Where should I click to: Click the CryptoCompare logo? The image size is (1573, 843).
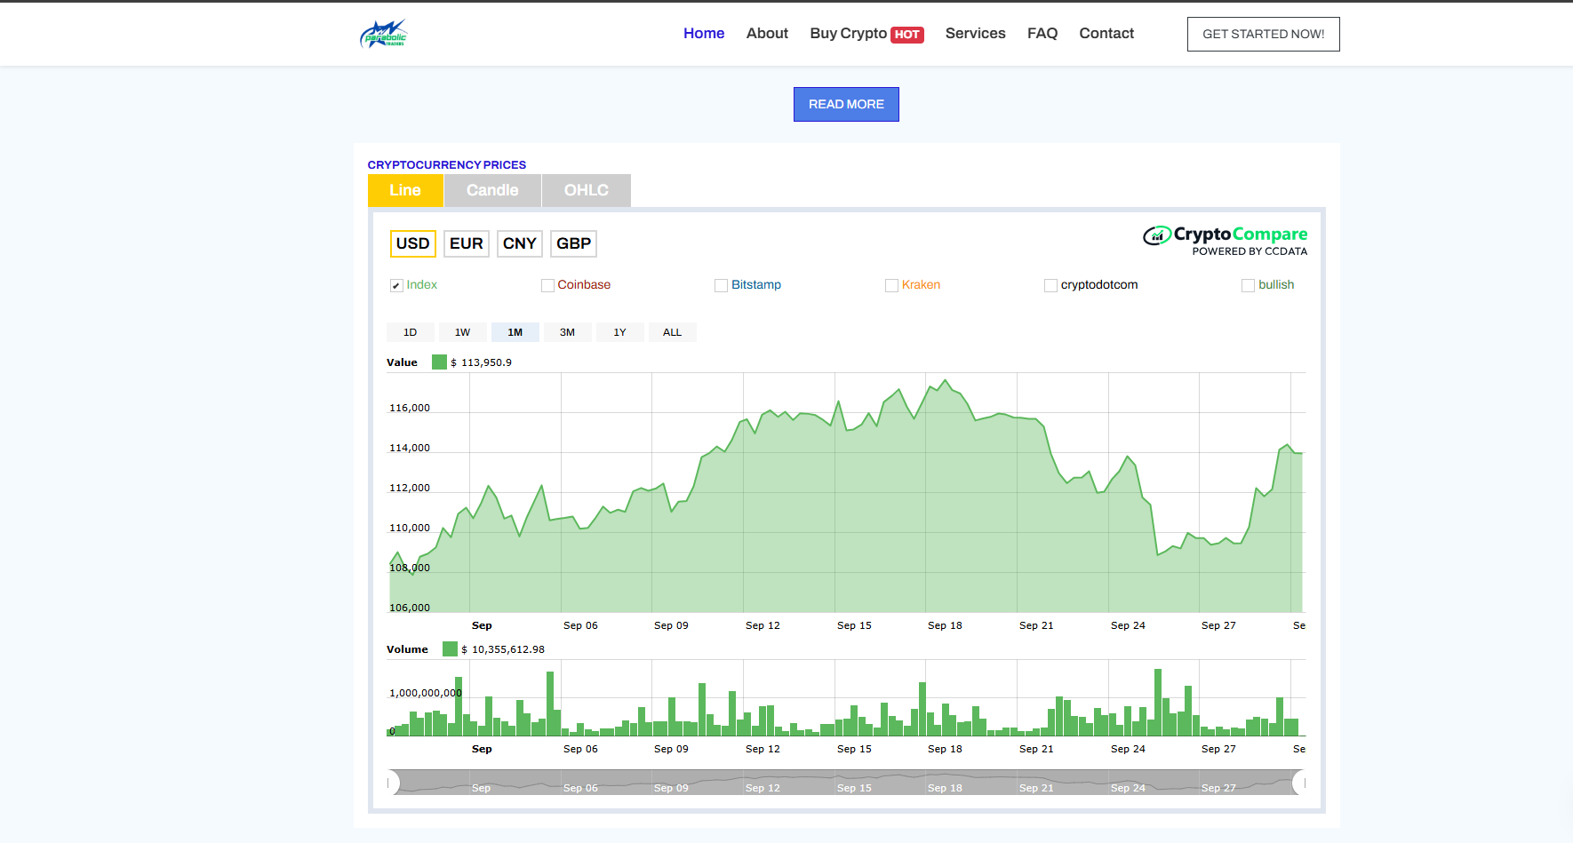(1225, 240)
